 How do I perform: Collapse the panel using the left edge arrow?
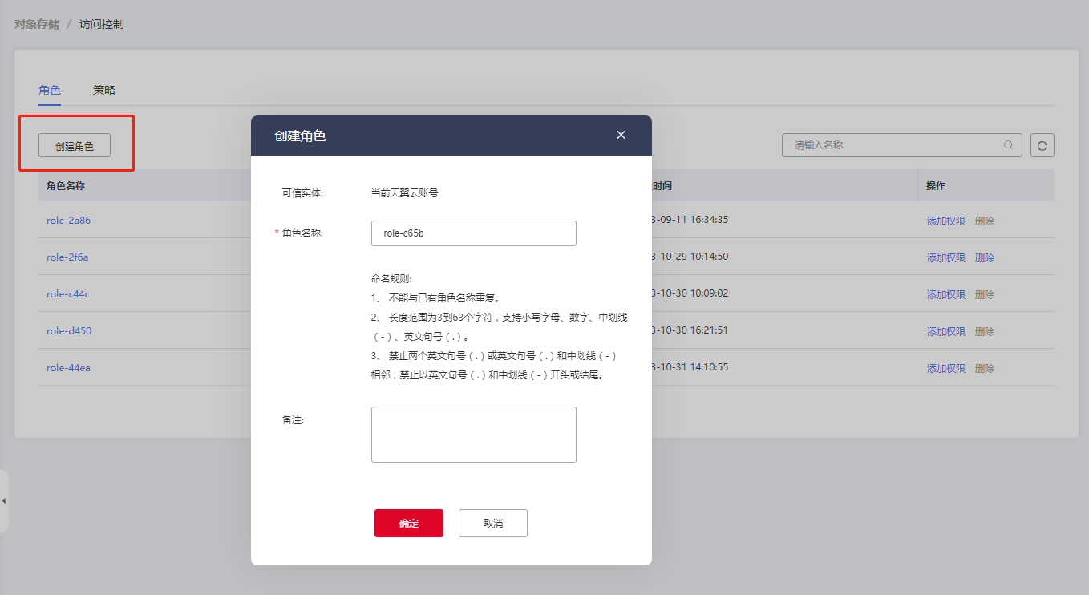click(4, 499)
